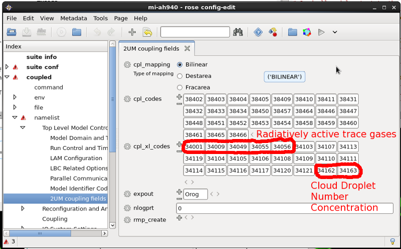
Task: Open the File menu
Action: [x=12, y=18]
